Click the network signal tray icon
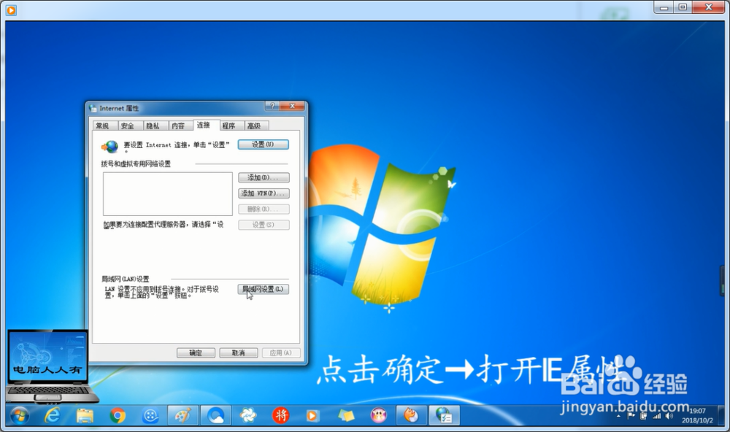This screenshot has width=730, height=432. (x=656, y=416)
